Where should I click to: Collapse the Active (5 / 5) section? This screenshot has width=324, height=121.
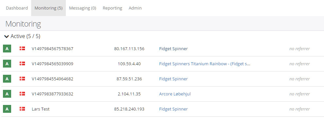[x=7, y=37]
